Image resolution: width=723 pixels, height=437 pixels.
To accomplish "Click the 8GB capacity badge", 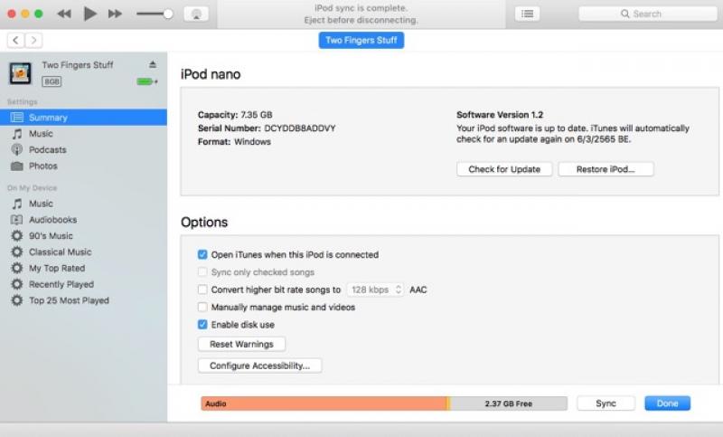I will click(x=52, y=81).
